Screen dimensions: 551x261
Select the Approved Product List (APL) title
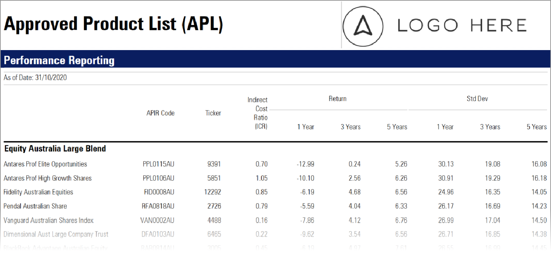[113, 24]
